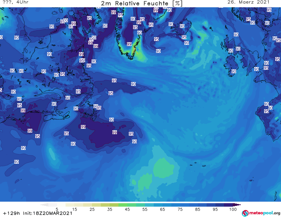Click the legend value "45"
This screenshot has height=217, width=281.
pyautogui.click(x=127, y=209)
